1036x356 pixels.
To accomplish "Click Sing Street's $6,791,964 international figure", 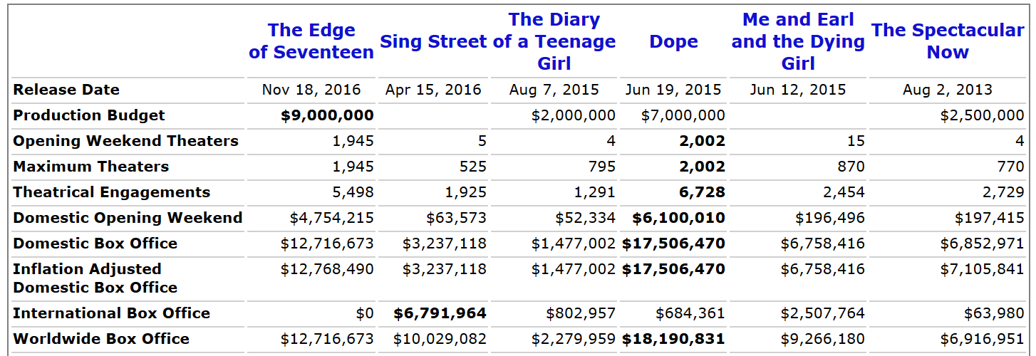I will click(440, 313).
